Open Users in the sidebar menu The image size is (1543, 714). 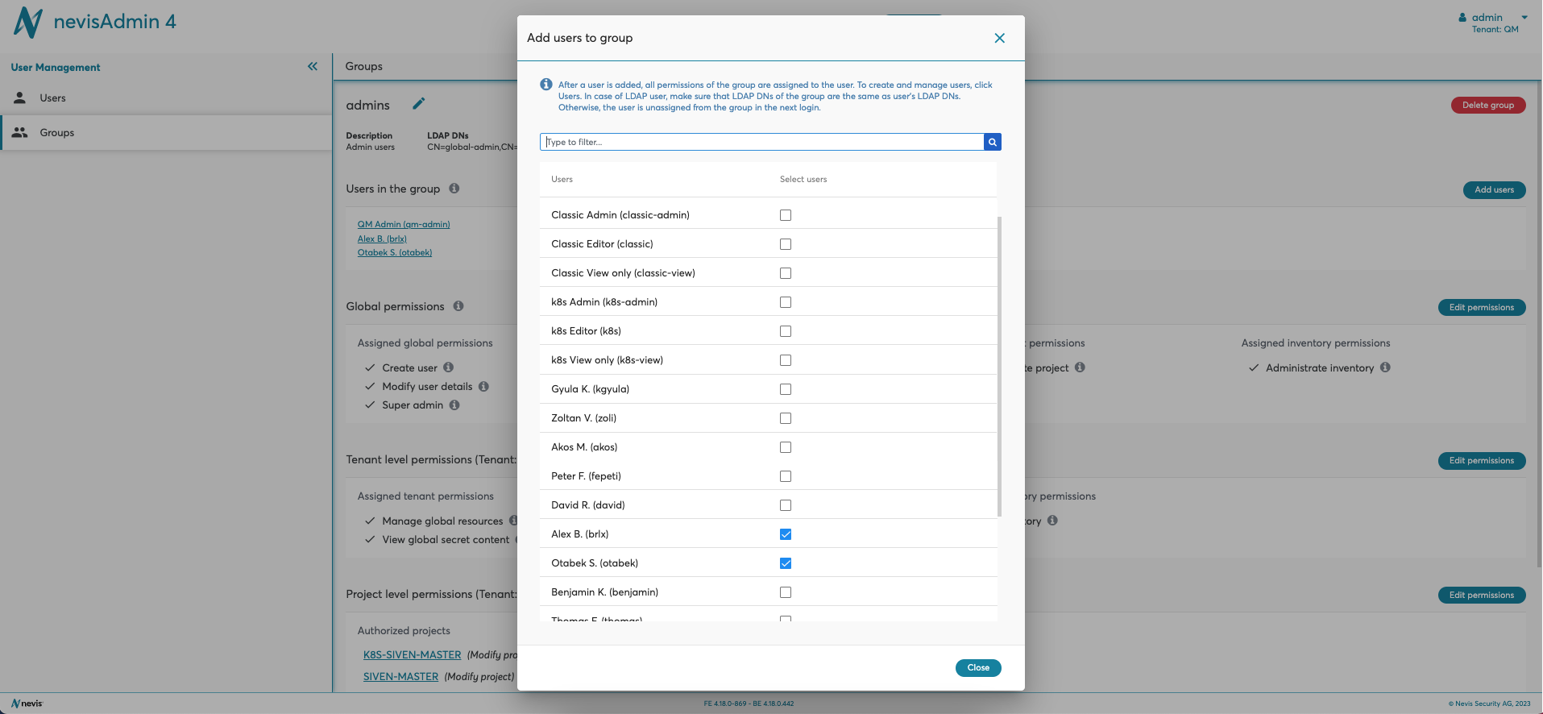click(53, 98)
